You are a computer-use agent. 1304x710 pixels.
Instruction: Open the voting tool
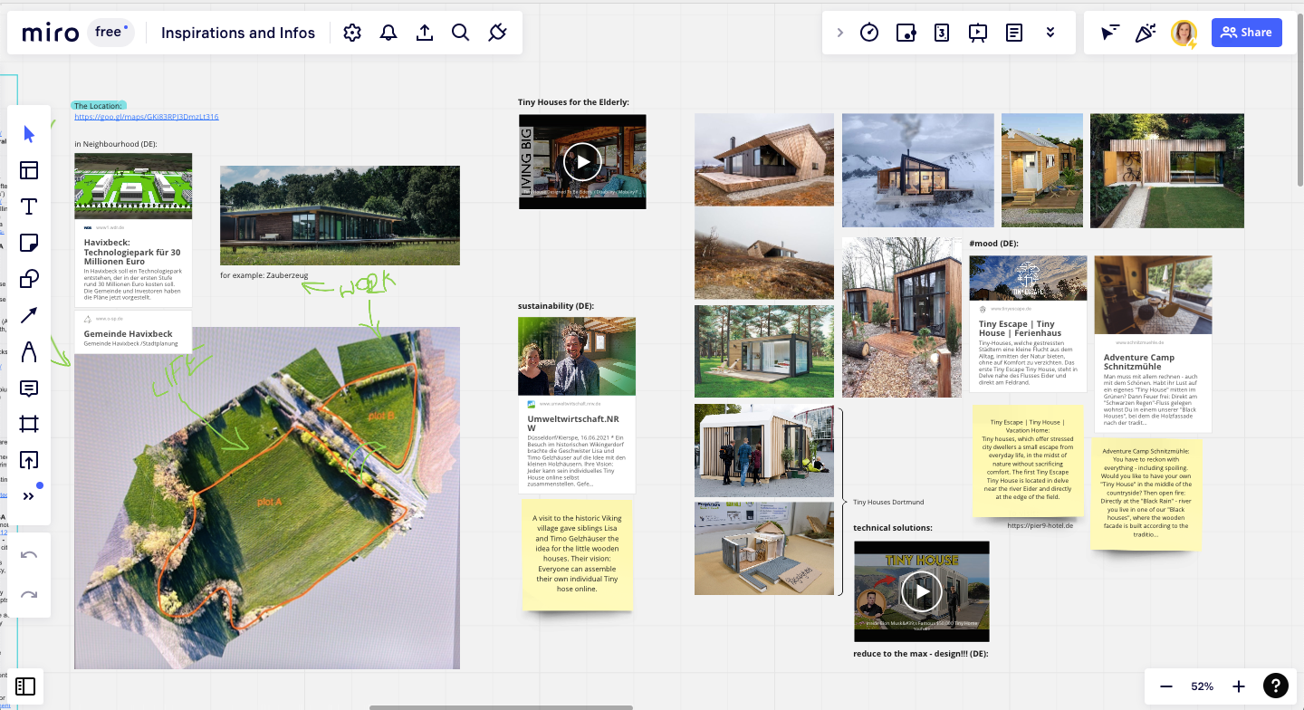pos(906,33)
